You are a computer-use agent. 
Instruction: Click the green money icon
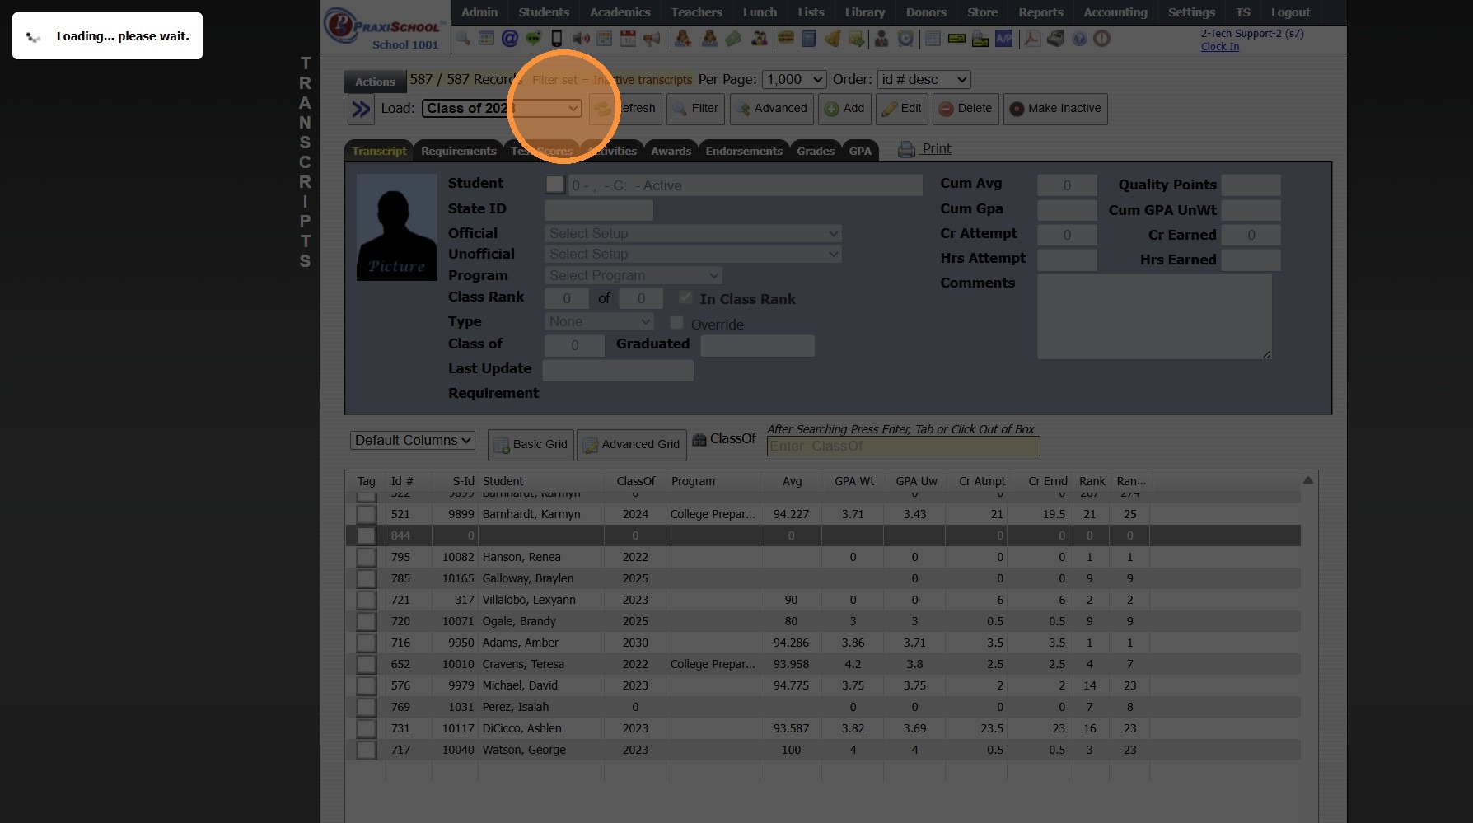pyautogui.click(x=733, y=39)
